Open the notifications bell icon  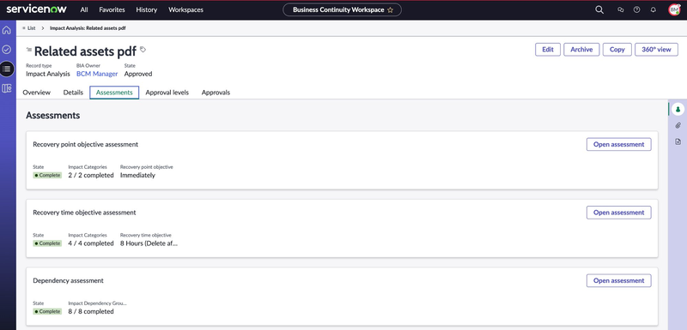654,9
